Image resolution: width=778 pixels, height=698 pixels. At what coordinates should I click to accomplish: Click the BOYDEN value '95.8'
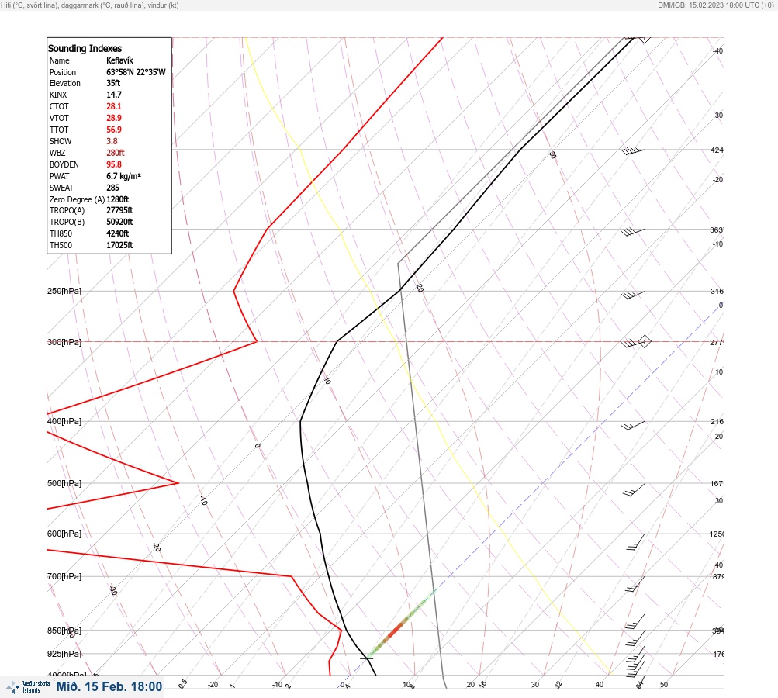(113, 164)
